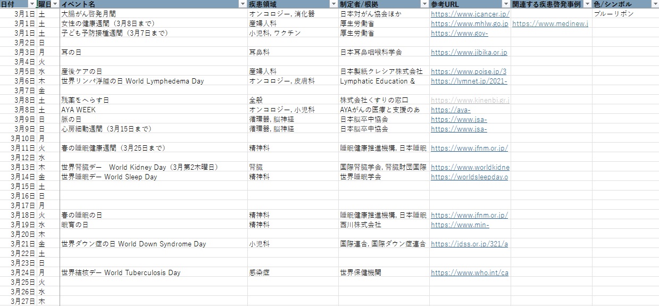Visit the worldsleepday.o link
The image size is (659, 306).
[x=469, y=177]
